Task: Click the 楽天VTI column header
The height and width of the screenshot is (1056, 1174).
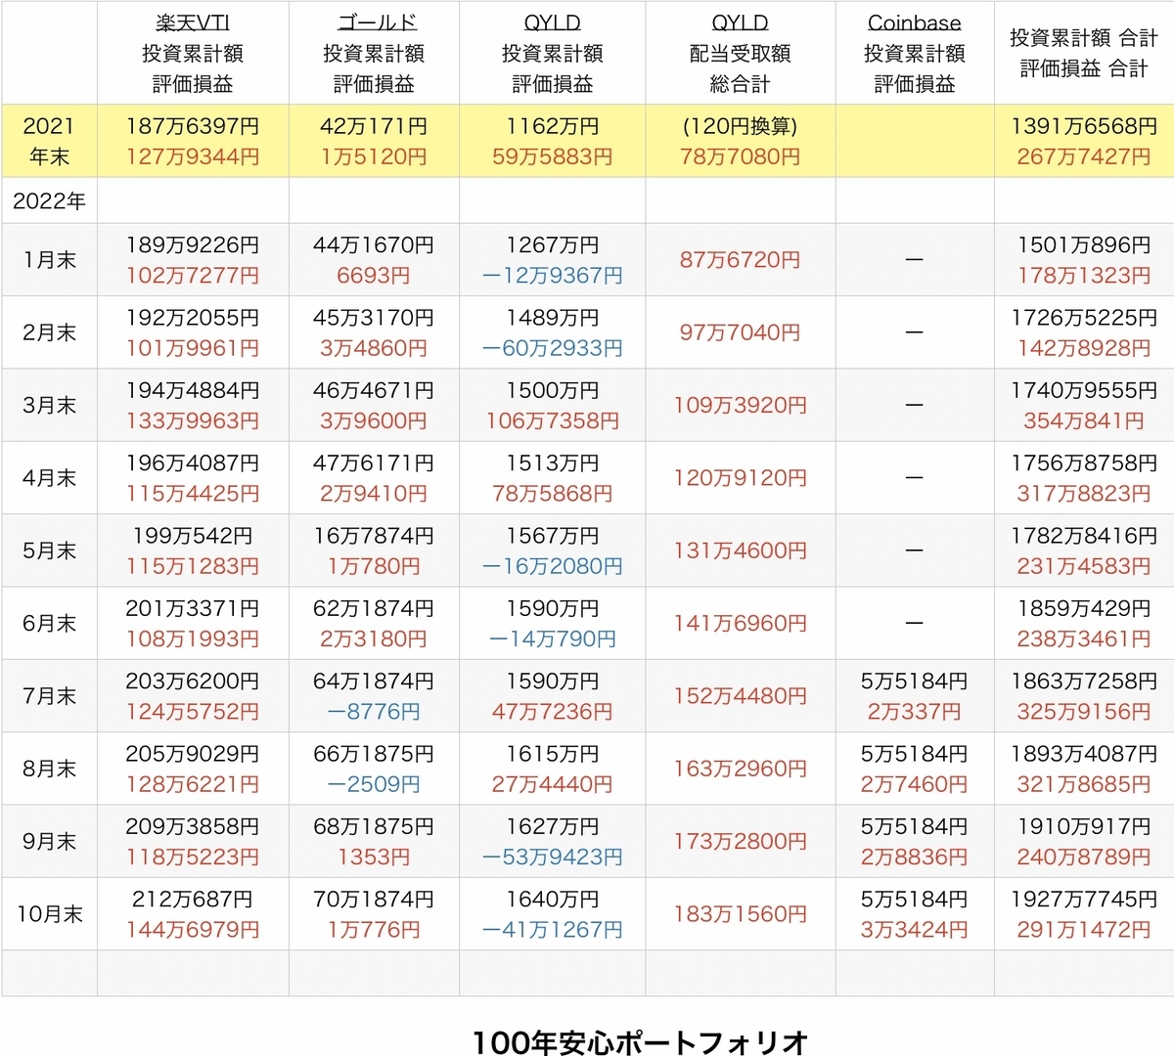Action: pos(193,53)
